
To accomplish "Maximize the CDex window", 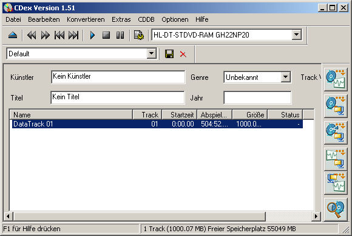I will [x=332, y=8].
